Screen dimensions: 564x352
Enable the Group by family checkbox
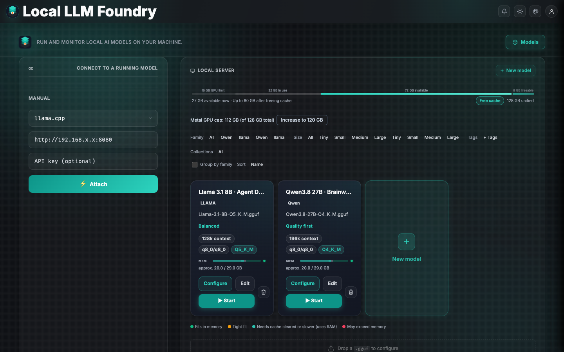click(195, 165)
